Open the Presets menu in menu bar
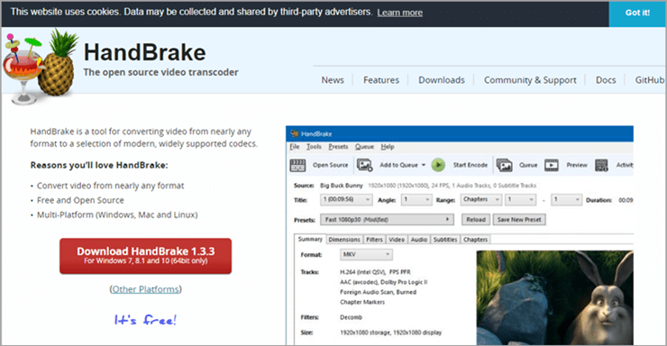 tap(338, 147)
